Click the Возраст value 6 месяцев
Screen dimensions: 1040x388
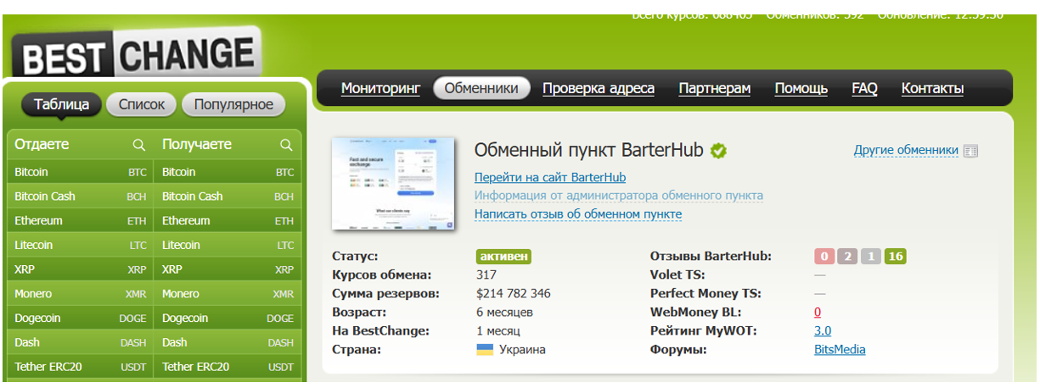(505, 313)
